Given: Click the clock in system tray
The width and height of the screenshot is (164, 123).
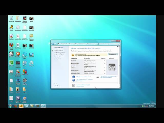Looking at the screenshot, I should [151, 106].
